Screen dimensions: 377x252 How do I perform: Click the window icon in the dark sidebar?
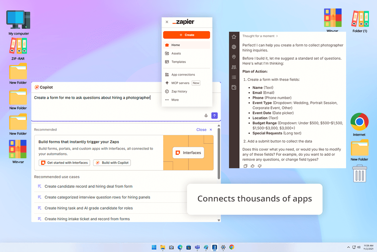point(234,87)
